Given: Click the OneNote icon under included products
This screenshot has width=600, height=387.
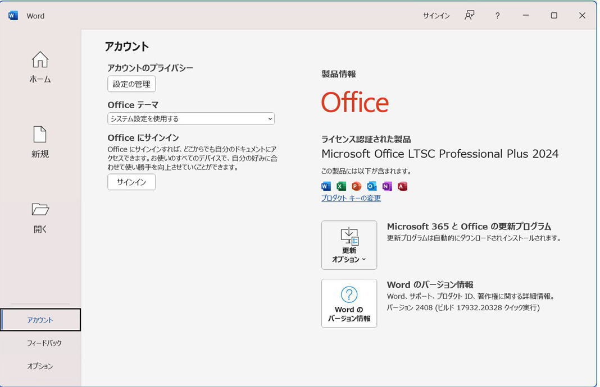Looking at the screenshot, I should click(x=387, y=186).
